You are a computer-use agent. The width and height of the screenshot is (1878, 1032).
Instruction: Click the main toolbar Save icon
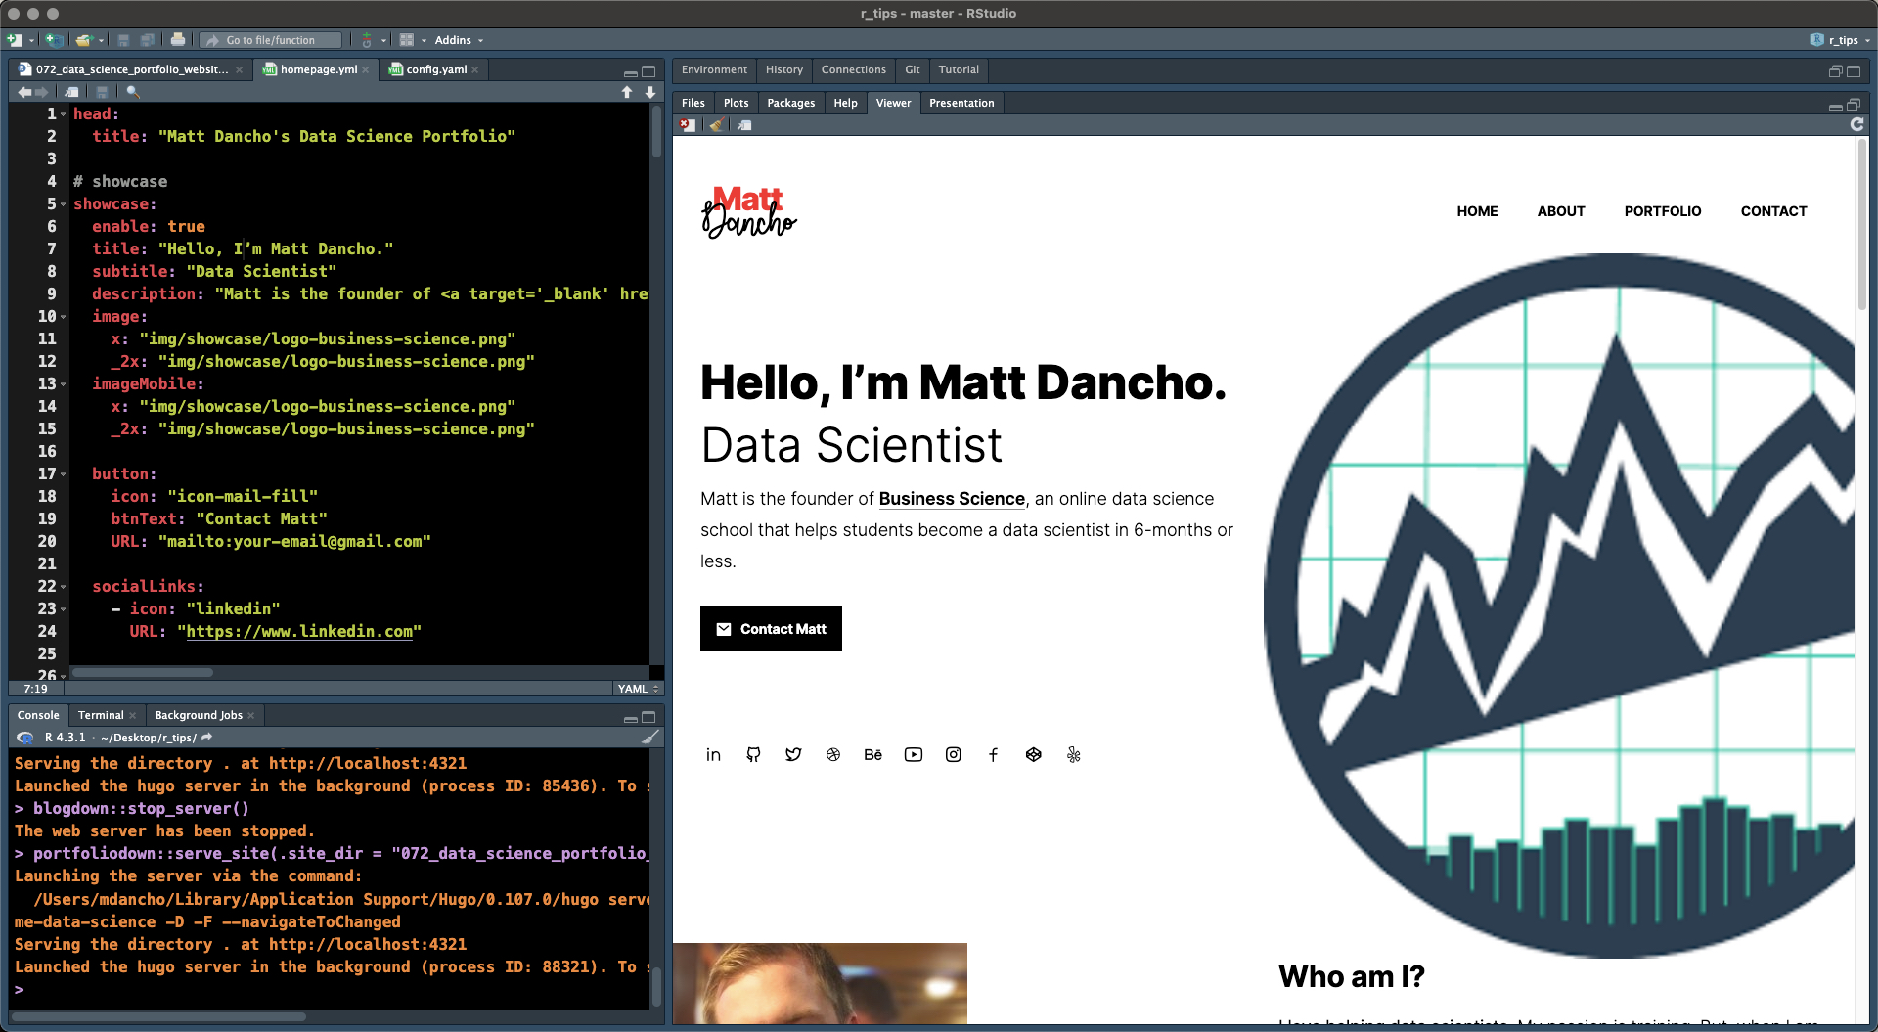click(123, 40)
